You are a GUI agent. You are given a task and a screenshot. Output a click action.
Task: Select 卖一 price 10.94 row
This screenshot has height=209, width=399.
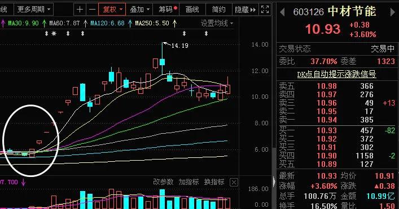(337, 120)
